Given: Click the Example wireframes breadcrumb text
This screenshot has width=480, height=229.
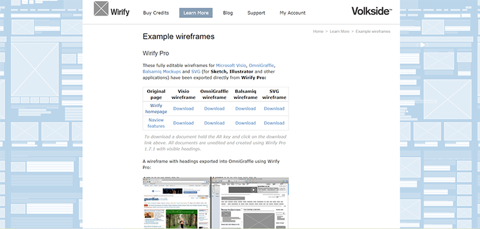Looking at the screenshot, I should tap(373, 32).
